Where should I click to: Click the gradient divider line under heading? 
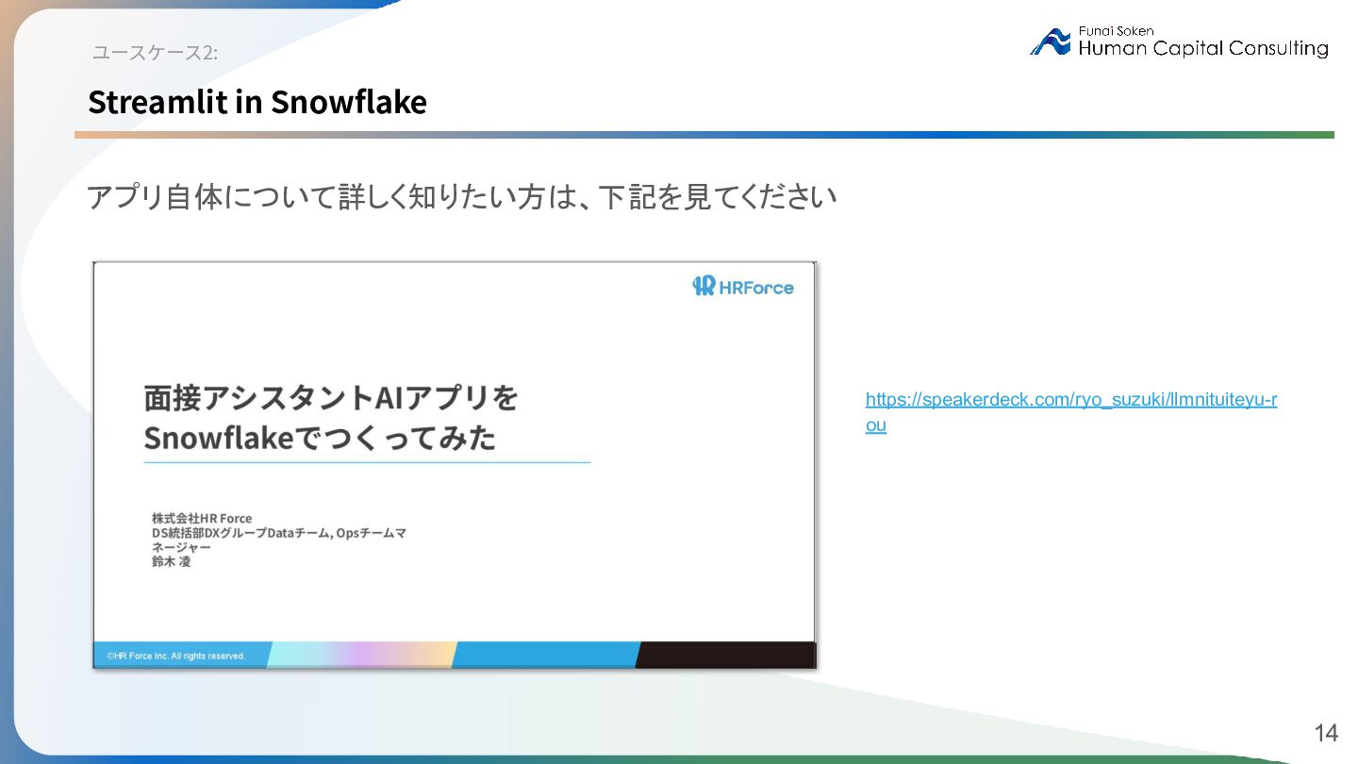click(x=704, y=135)
